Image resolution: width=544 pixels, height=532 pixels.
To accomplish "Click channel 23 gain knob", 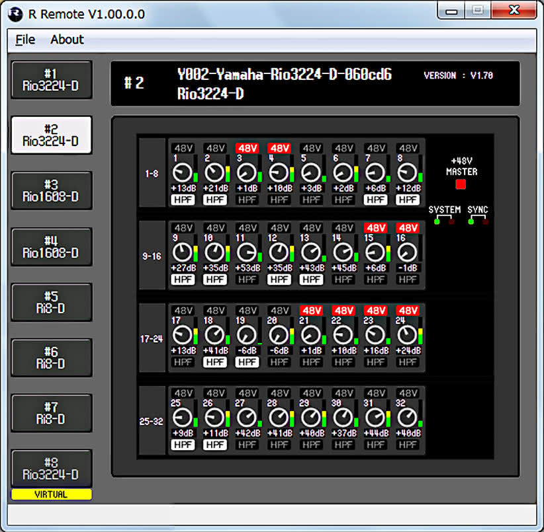I will [x=375, y=335].
